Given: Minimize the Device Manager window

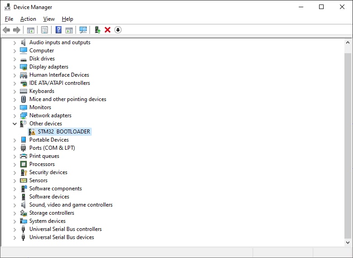Looking at the screenshot, I should point(301,7).
